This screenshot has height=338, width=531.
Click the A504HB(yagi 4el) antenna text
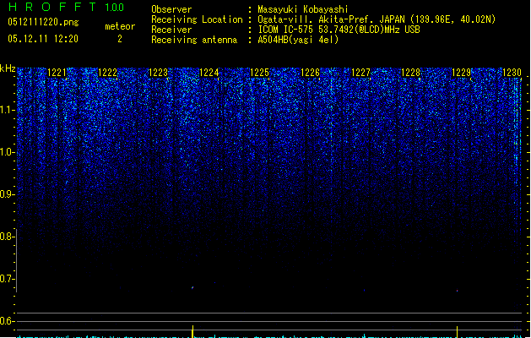click(298, 40)
